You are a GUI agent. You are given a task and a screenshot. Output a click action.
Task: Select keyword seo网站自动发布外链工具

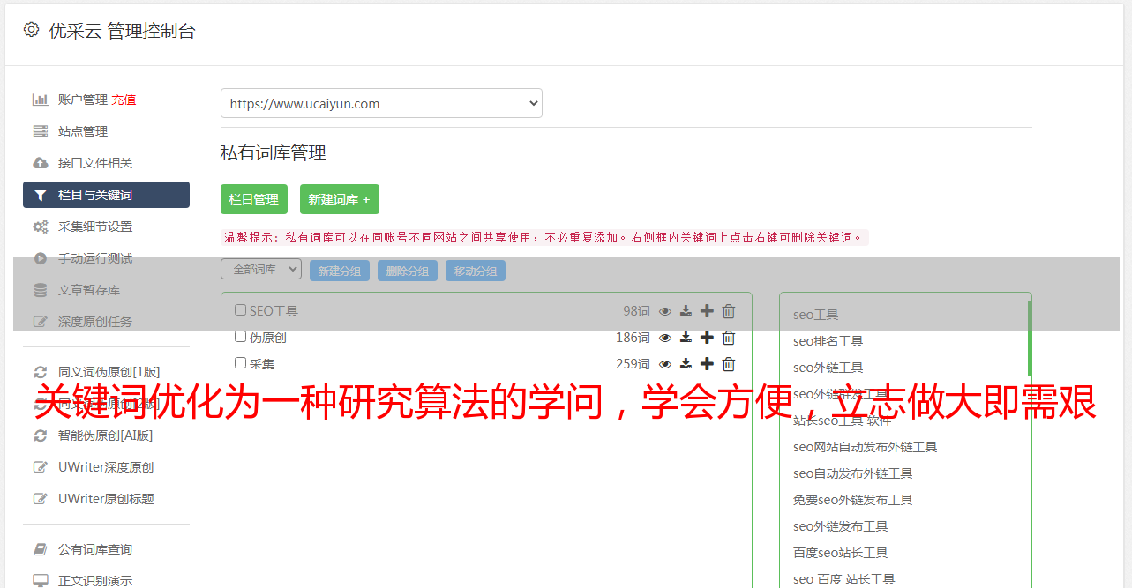tap(866, 447)
